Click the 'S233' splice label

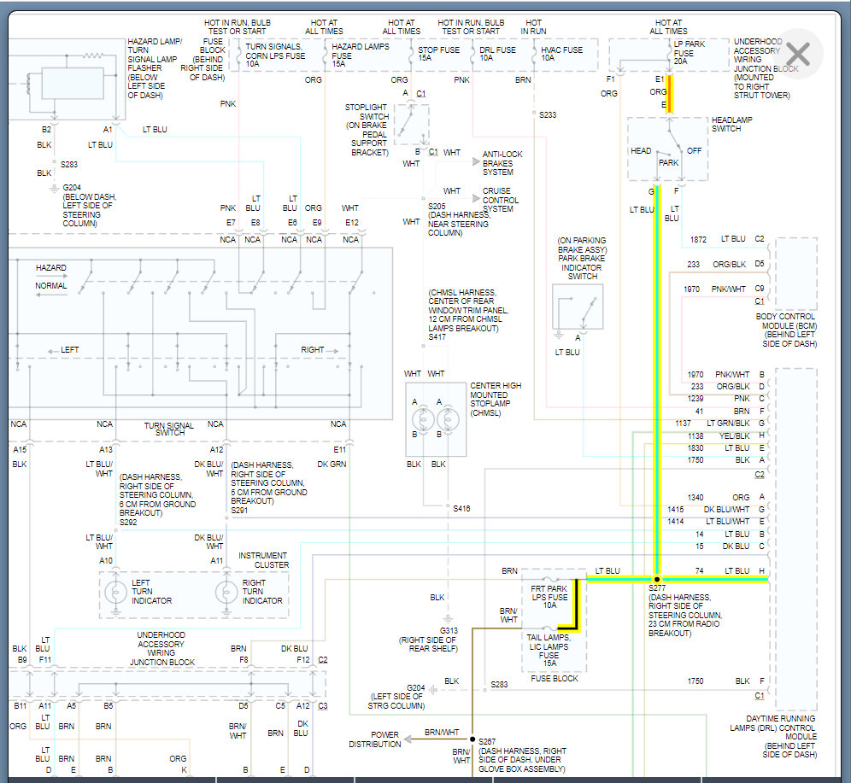(548, 115)
